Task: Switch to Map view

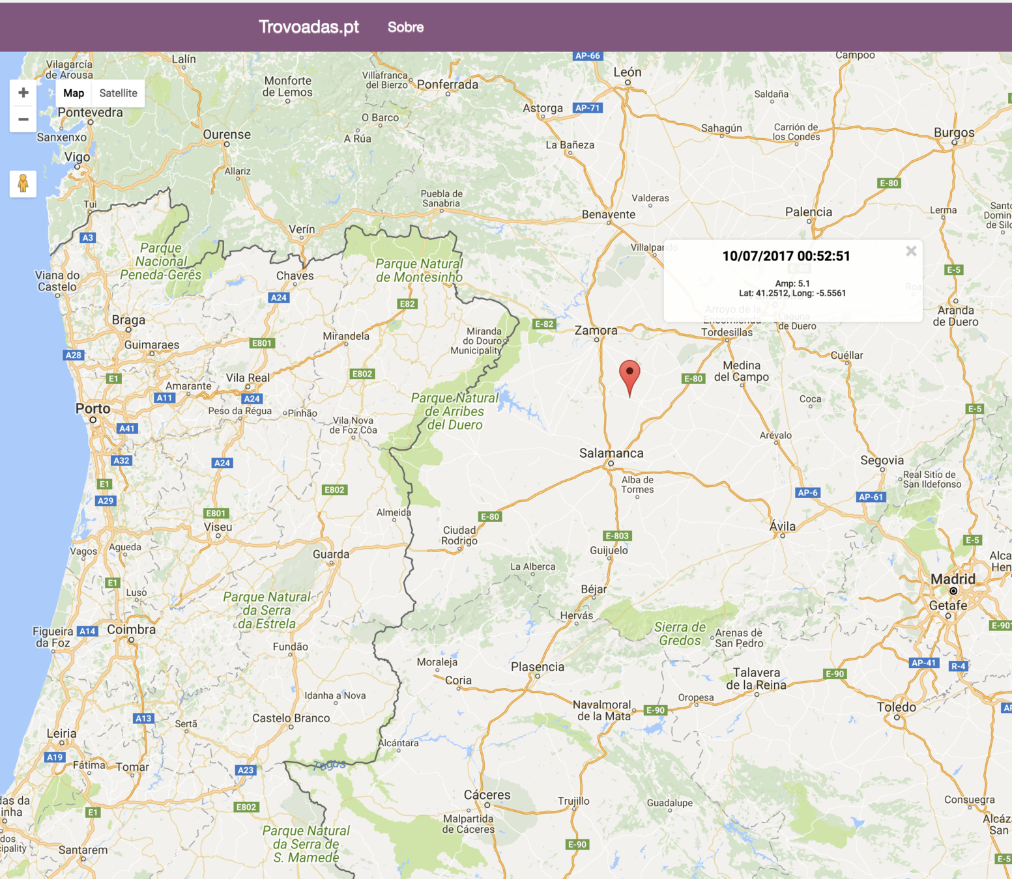Action: pos(74,93)
